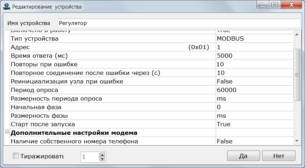This screenshot has height=168, width=305.
Task: Click the vertical scrollbar thumb
Action: tap(297, 75)
